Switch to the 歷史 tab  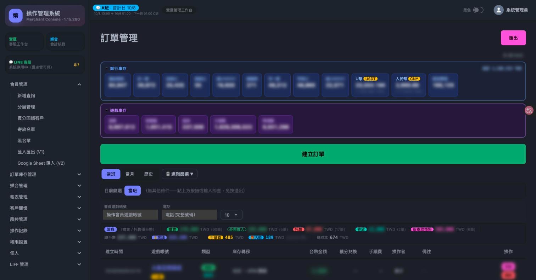pos(149,174)
